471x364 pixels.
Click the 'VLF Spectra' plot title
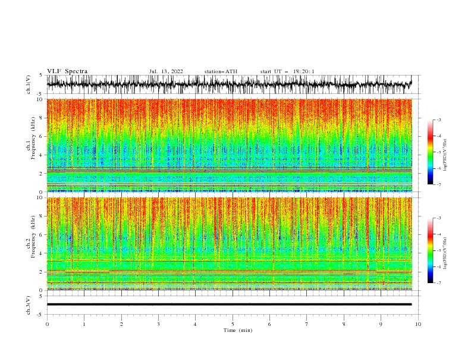click(x=67, y=71)
